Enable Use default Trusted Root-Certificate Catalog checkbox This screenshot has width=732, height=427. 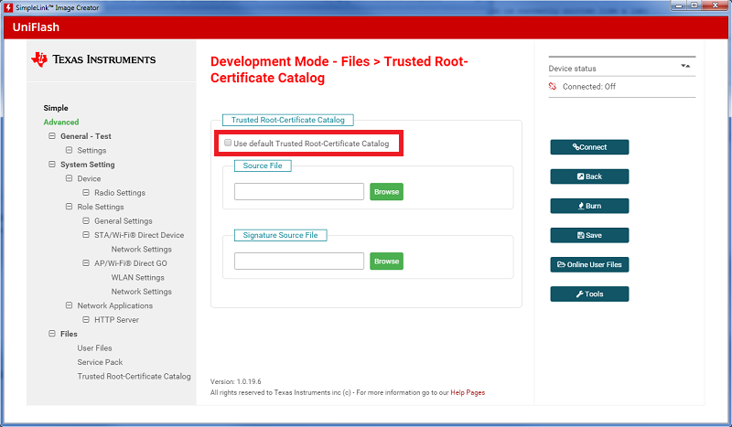click(x=228, y=144)
